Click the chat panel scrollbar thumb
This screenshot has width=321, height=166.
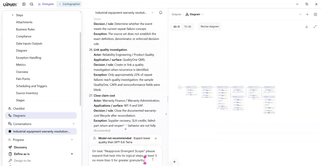tap(166, 114)
